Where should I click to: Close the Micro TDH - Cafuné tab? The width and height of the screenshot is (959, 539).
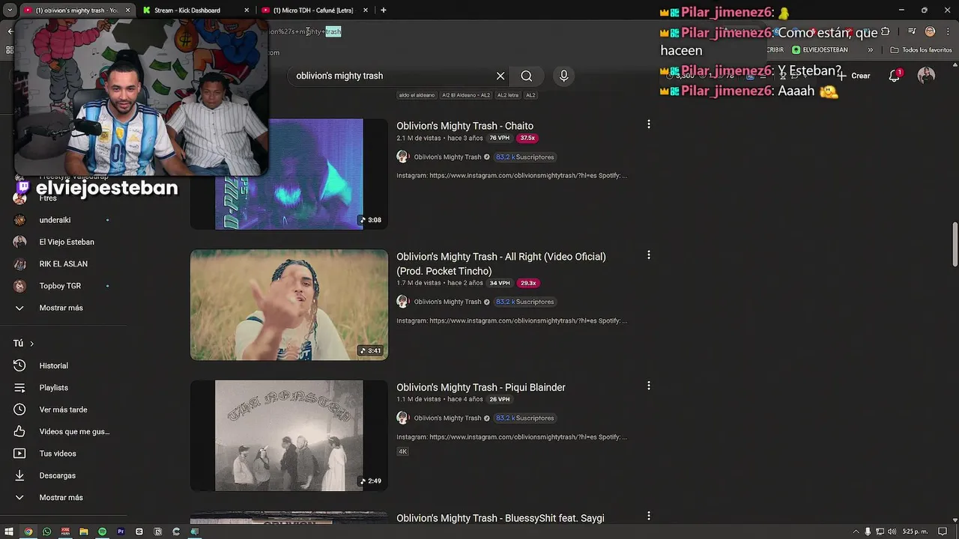click(x=366, y=10)
